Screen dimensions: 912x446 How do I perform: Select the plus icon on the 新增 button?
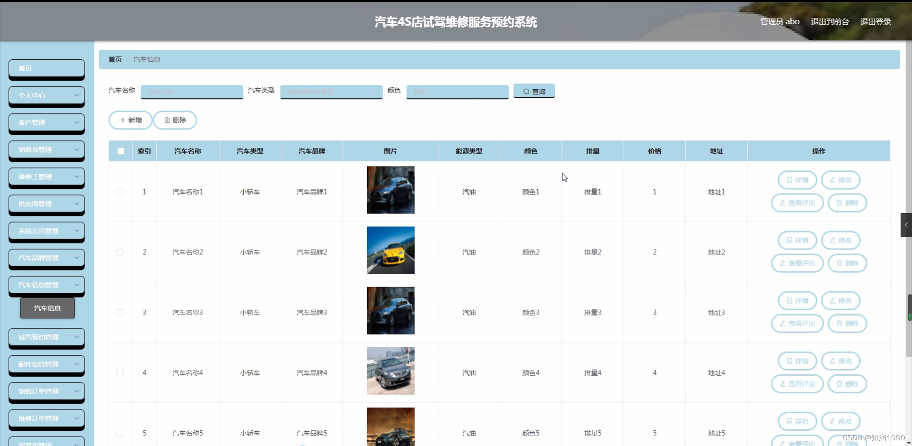[123, 120]
